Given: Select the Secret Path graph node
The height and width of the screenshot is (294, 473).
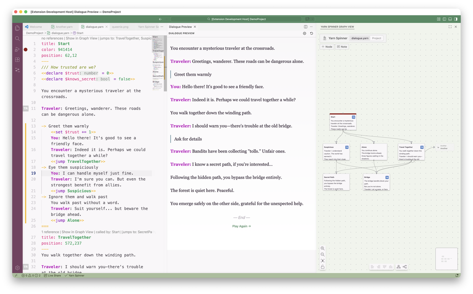Looking at the screenshot, I should coord(336,182).
